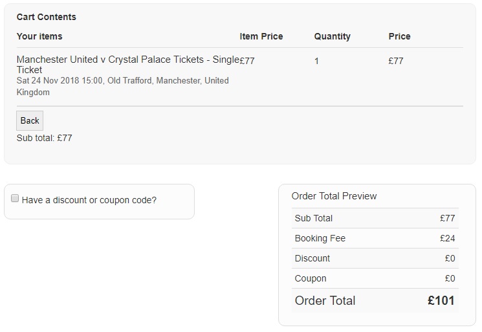Click the ticket quantity value 1
This screenshot has height=332, width=482.
(x=316, y=61)
